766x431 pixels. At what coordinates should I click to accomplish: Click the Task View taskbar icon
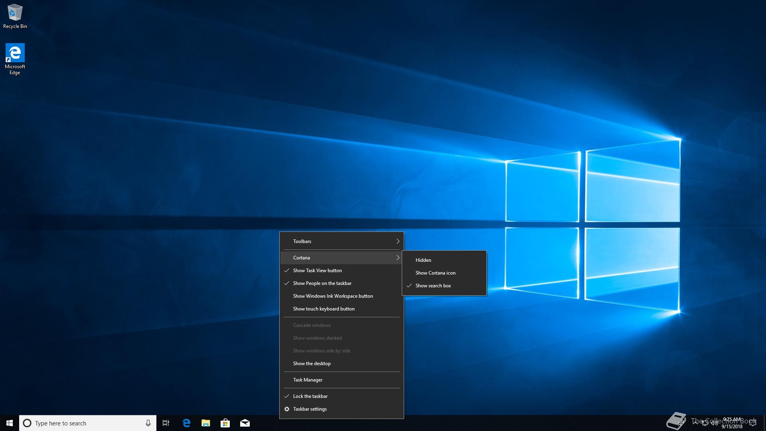[166, 423]
